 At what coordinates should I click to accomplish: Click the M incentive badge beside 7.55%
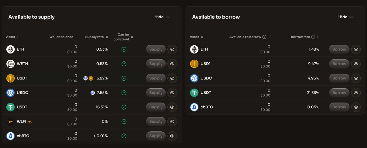93,93
